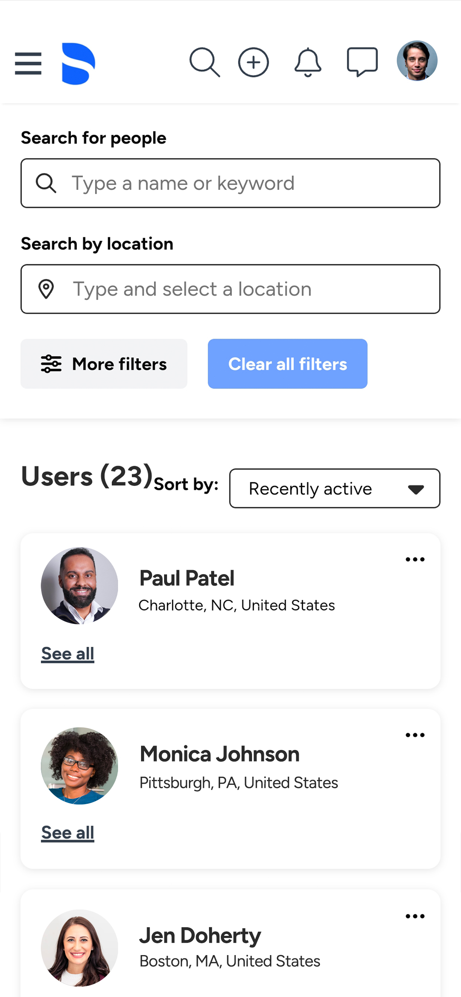Expand the Recently active sort dropdown
Image resolution: width=461 pixels, height=997 pixels.
coord(335,488)
